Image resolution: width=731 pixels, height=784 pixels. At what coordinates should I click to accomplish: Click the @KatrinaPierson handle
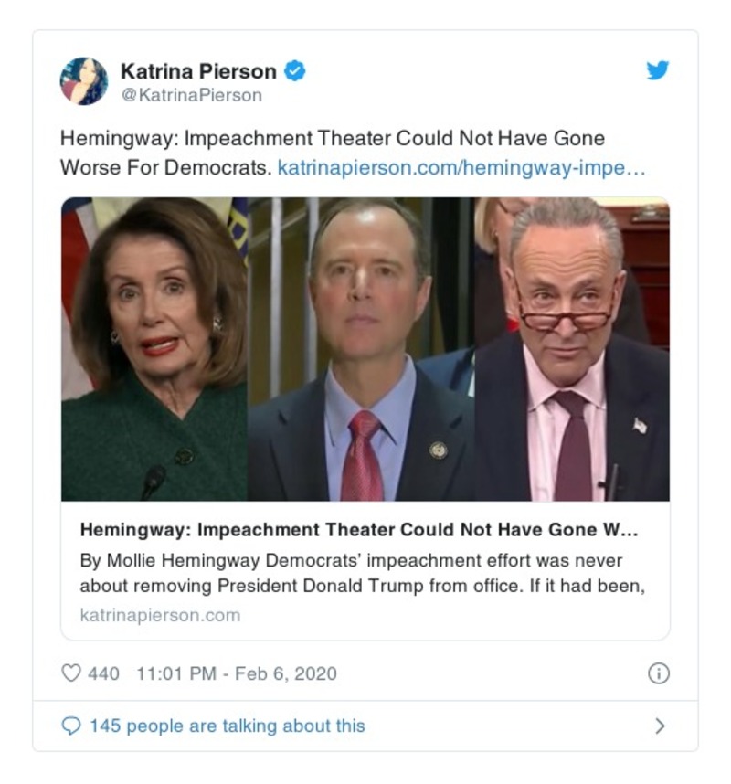(192, 95)
